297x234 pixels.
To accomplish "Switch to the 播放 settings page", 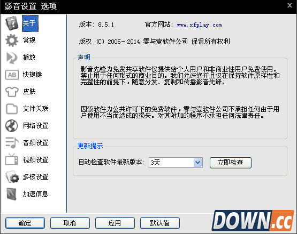I will coord(29,58).
